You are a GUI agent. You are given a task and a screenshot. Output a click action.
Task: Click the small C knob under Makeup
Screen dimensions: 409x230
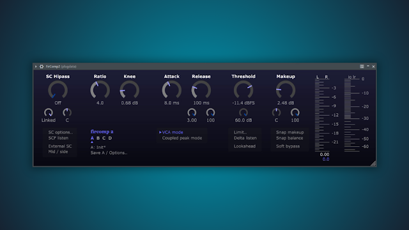[x=276, y=112]
